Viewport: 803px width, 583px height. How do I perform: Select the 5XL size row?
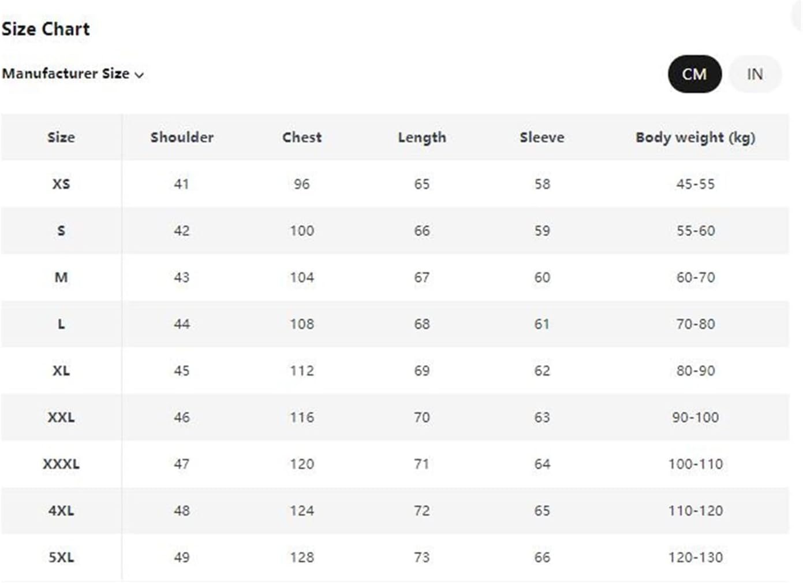pos(61,557)
